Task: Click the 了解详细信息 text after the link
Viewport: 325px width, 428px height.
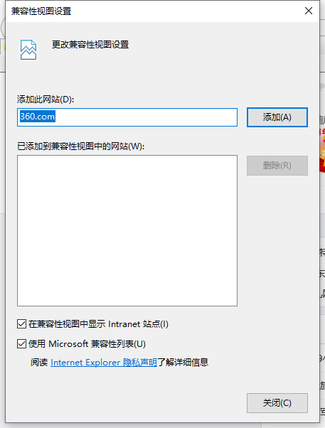Action: point(183,363)
